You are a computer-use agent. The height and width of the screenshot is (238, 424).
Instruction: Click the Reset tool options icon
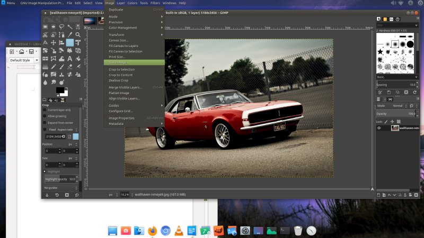click(77, 195)
